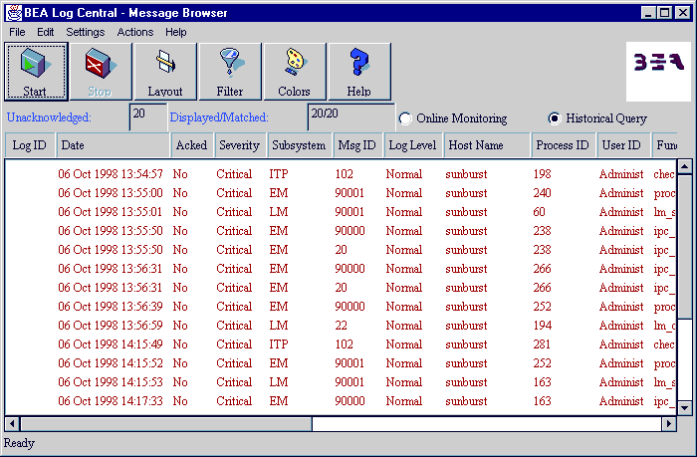This screenshot has height=457, width=697.
Task: Open the Edit menu
Action: tap(46, 32)
